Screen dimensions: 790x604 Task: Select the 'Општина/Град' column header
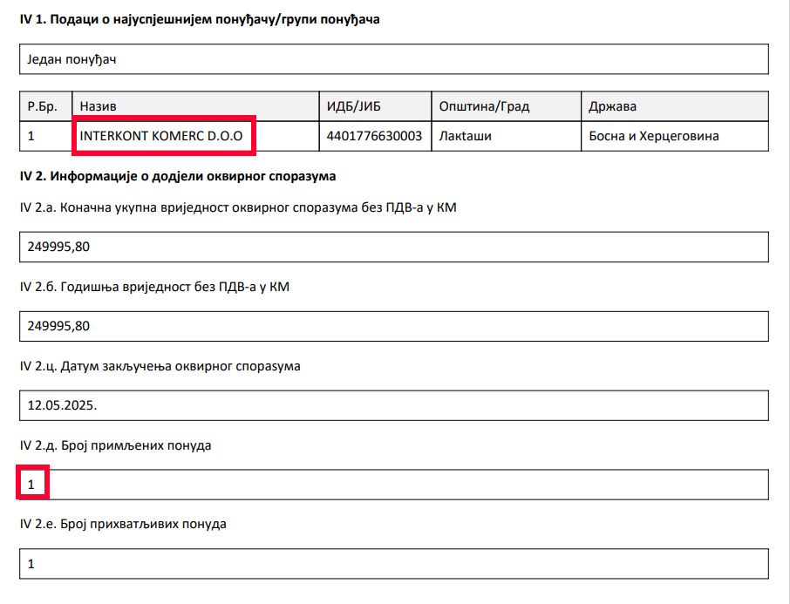[x=507, y=106]
